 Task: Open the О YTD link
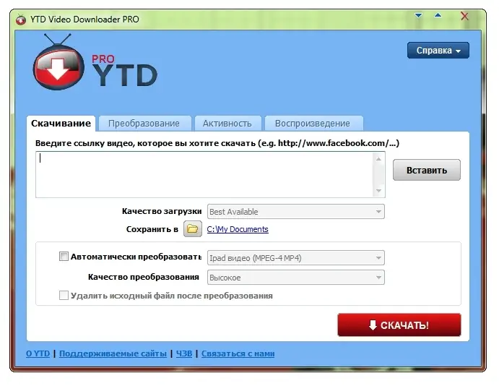pos(38,353)
